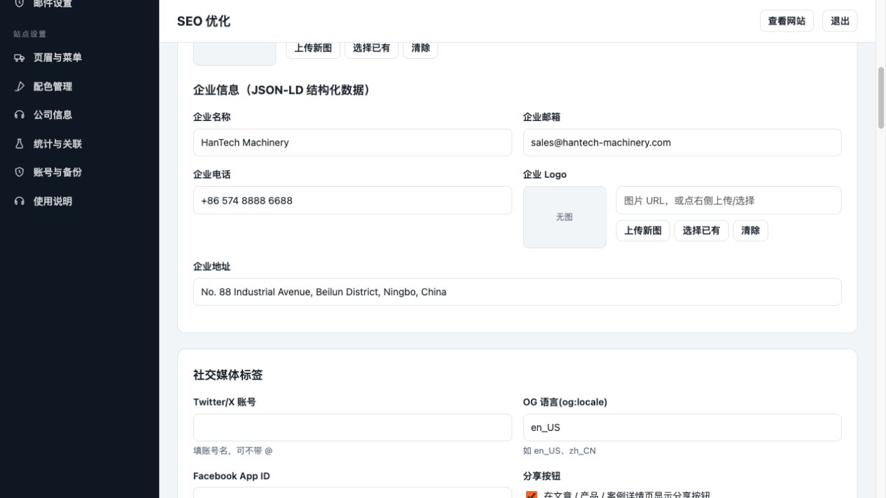Click 查看网站 button
This screenshot has height=498, width=886.
point(787,21)
